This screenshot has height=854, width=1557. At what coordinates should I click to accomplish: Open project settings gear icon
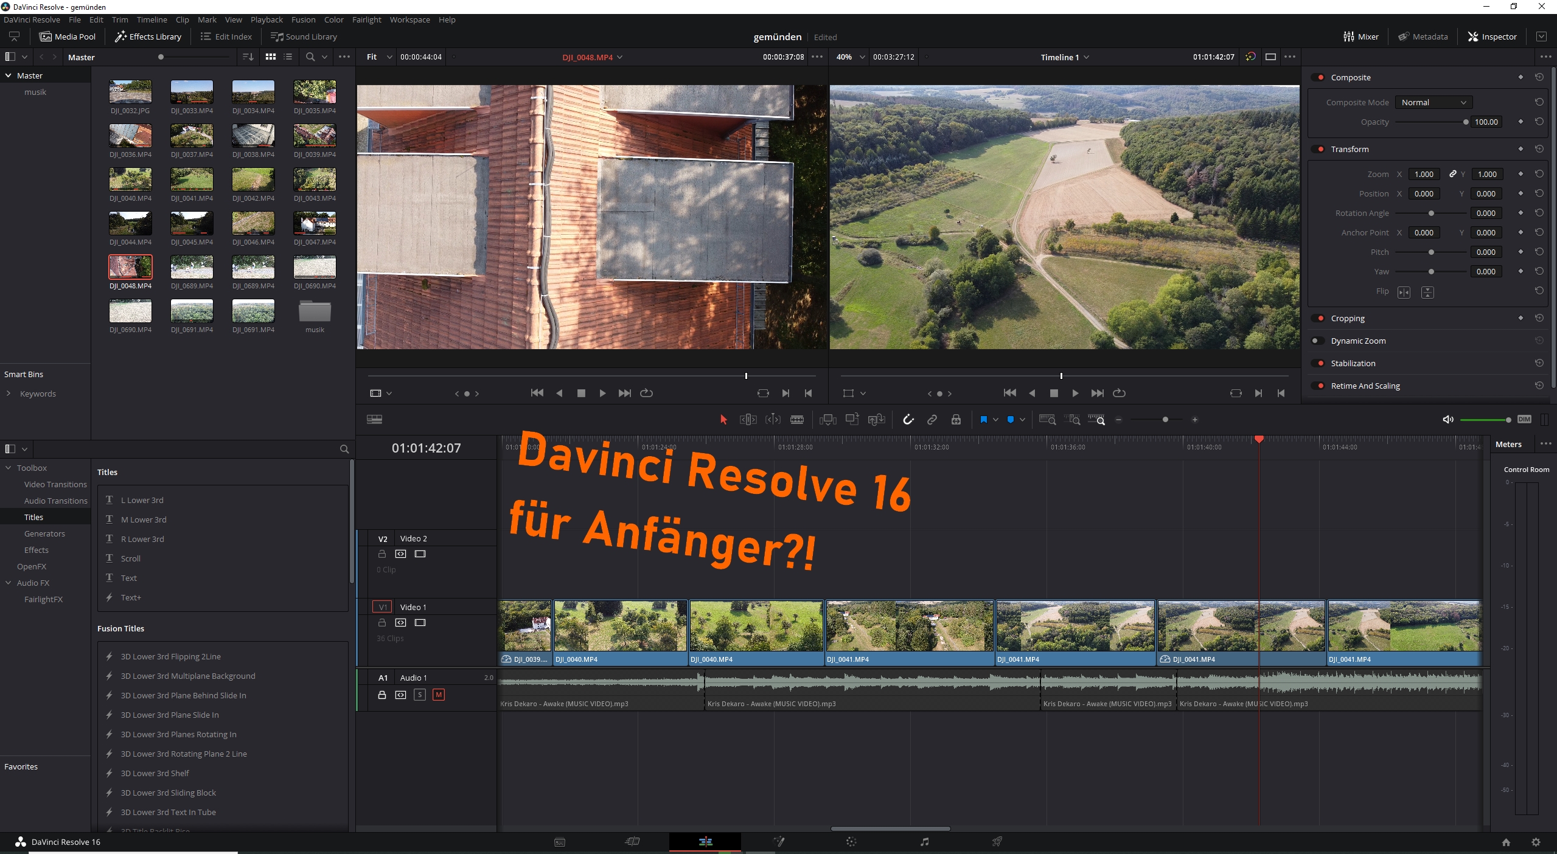point(1536,842)
